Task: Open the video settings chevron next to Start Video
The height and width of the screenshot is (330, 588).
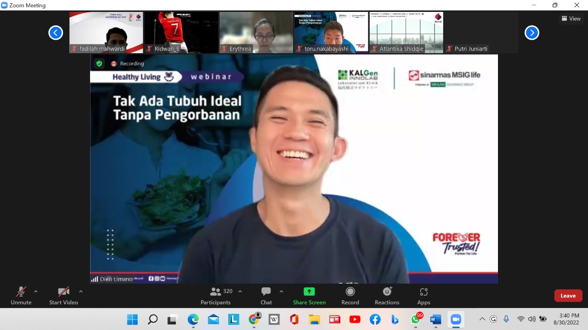Action: point(80,291)
